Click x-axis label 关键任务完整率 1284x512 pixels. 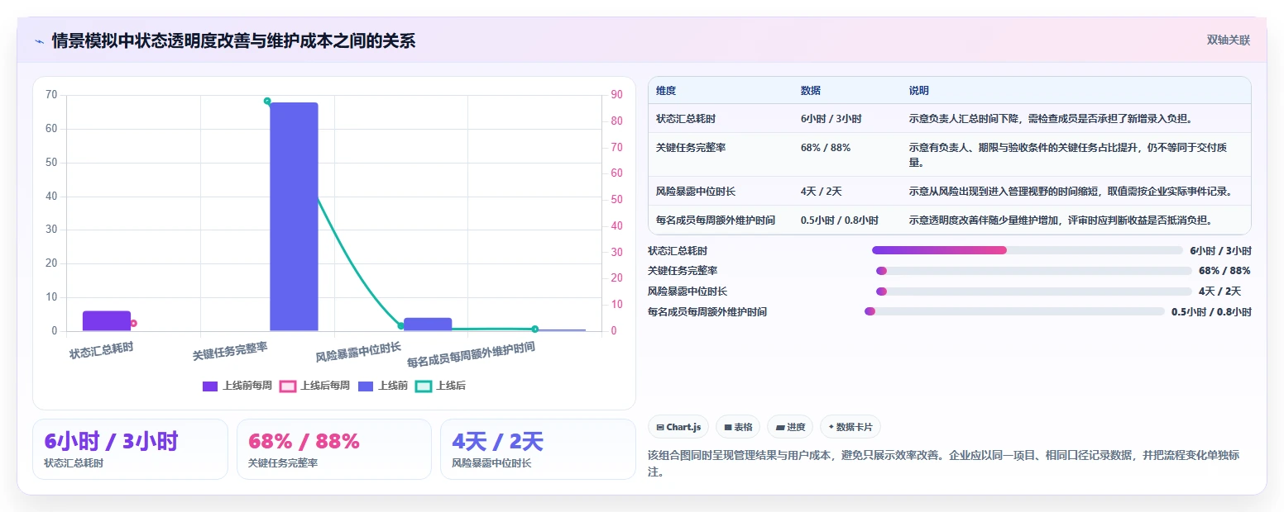(230, 350)
